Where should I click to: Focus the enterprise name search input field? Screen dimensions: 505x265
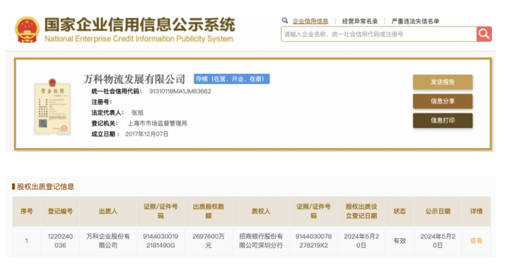pos(379,34)
